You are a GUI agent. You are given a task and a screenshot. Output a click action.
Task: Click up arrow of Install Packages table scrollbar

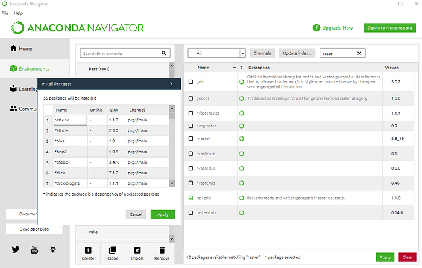[x=172, y=108]
